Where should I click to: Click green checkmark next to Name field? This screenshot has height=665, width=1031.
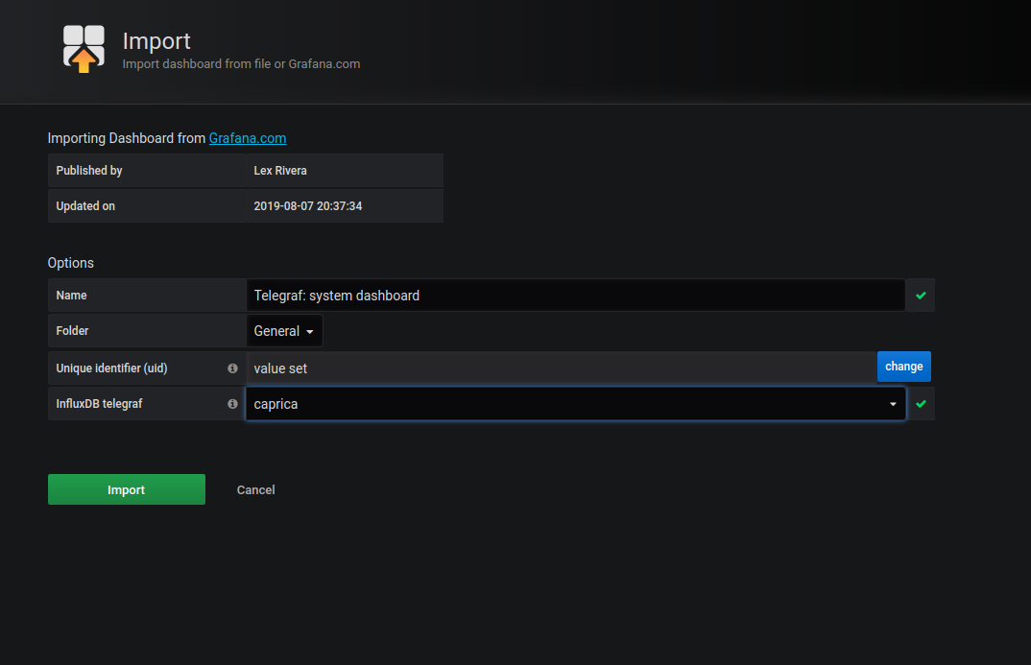click(x=921, y=296)
